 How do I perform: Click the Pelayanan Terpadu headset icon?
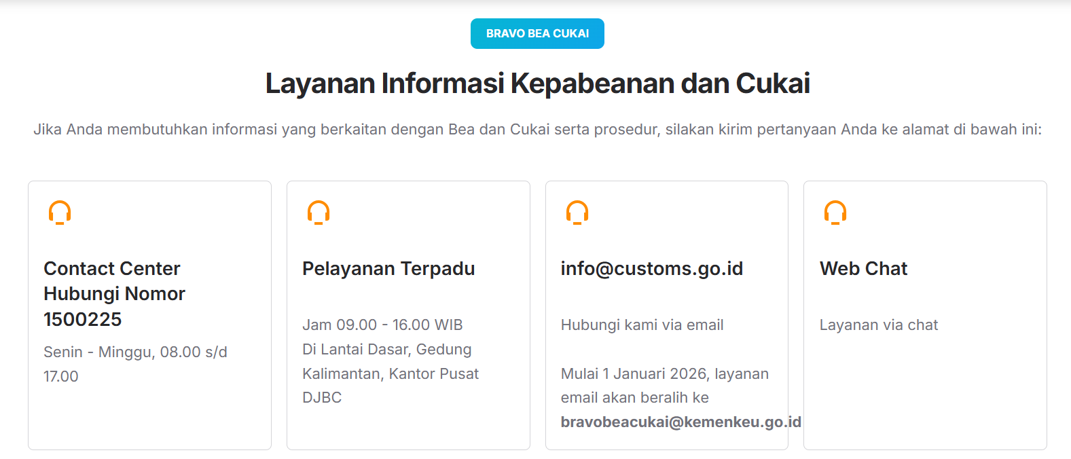pyautogui.click(x=319, y=213)
